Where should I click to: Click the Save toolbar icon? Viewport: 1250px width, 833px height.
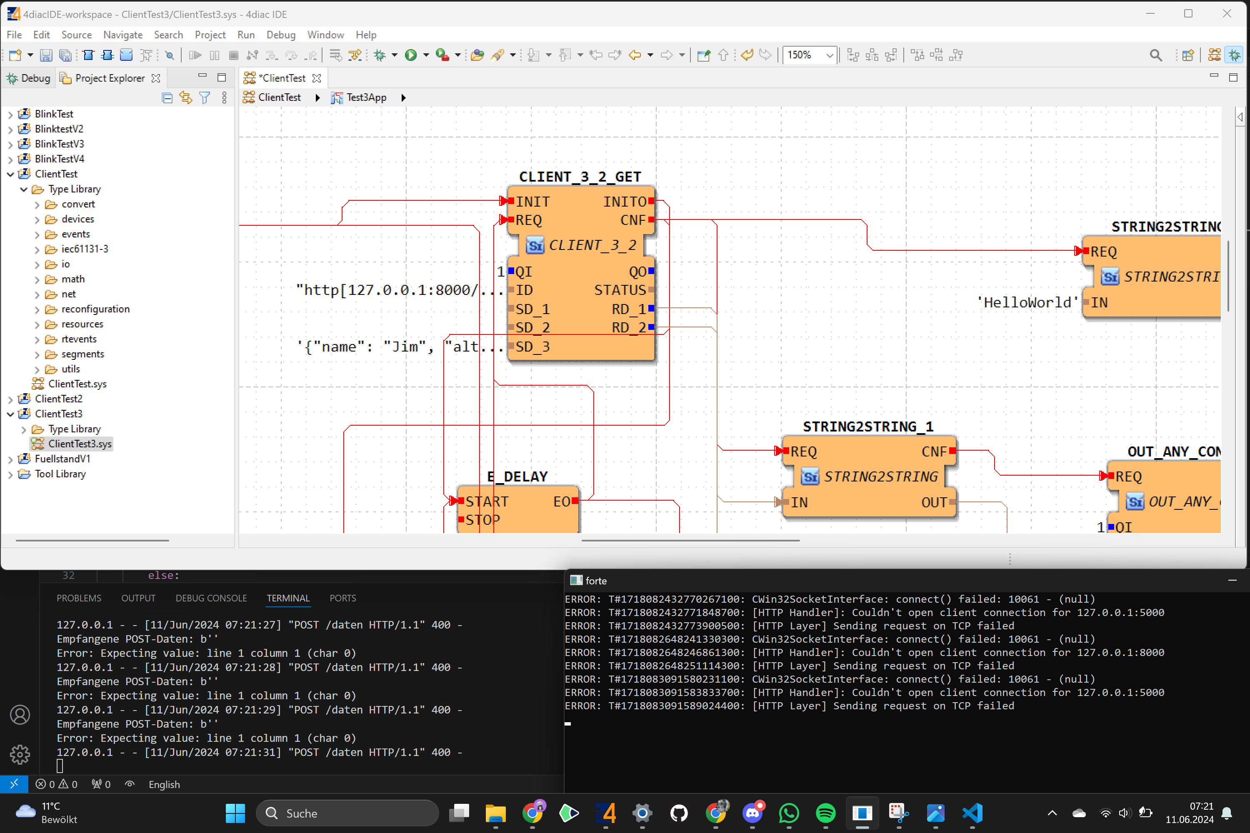tap(46, 55)
